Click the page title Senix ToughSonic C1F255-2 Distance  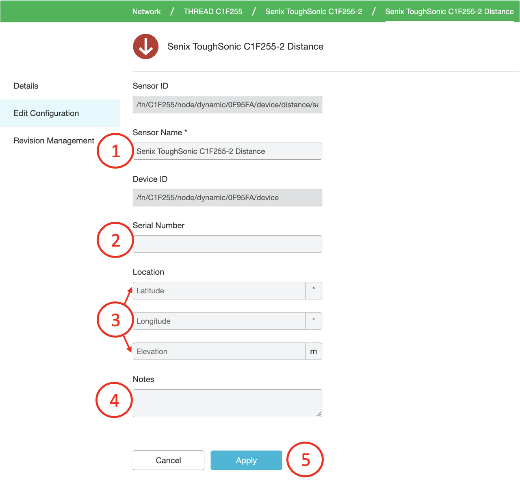[245, 46]
